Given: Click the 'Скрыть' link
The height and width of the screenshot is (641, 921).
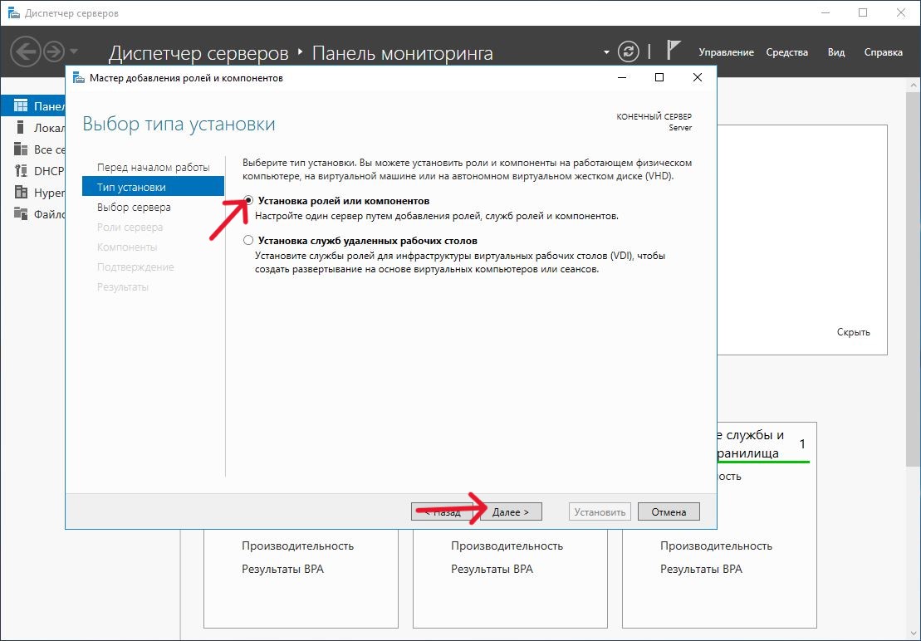Looking at the screenshot, I should [853, 332].
